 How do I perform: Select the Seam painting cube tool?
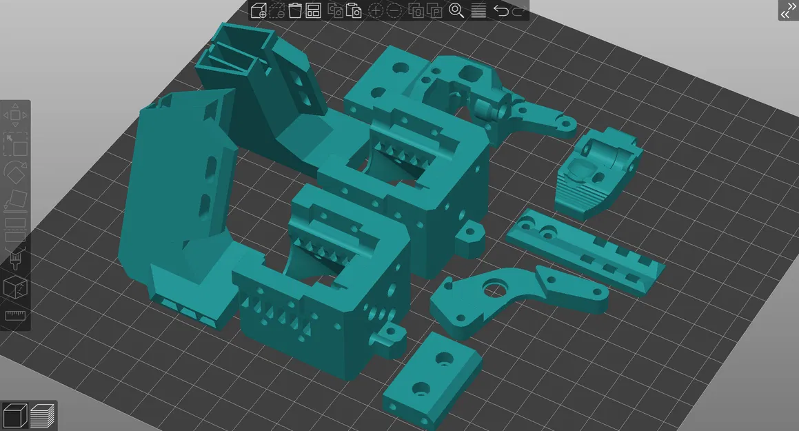click(15, 288)
